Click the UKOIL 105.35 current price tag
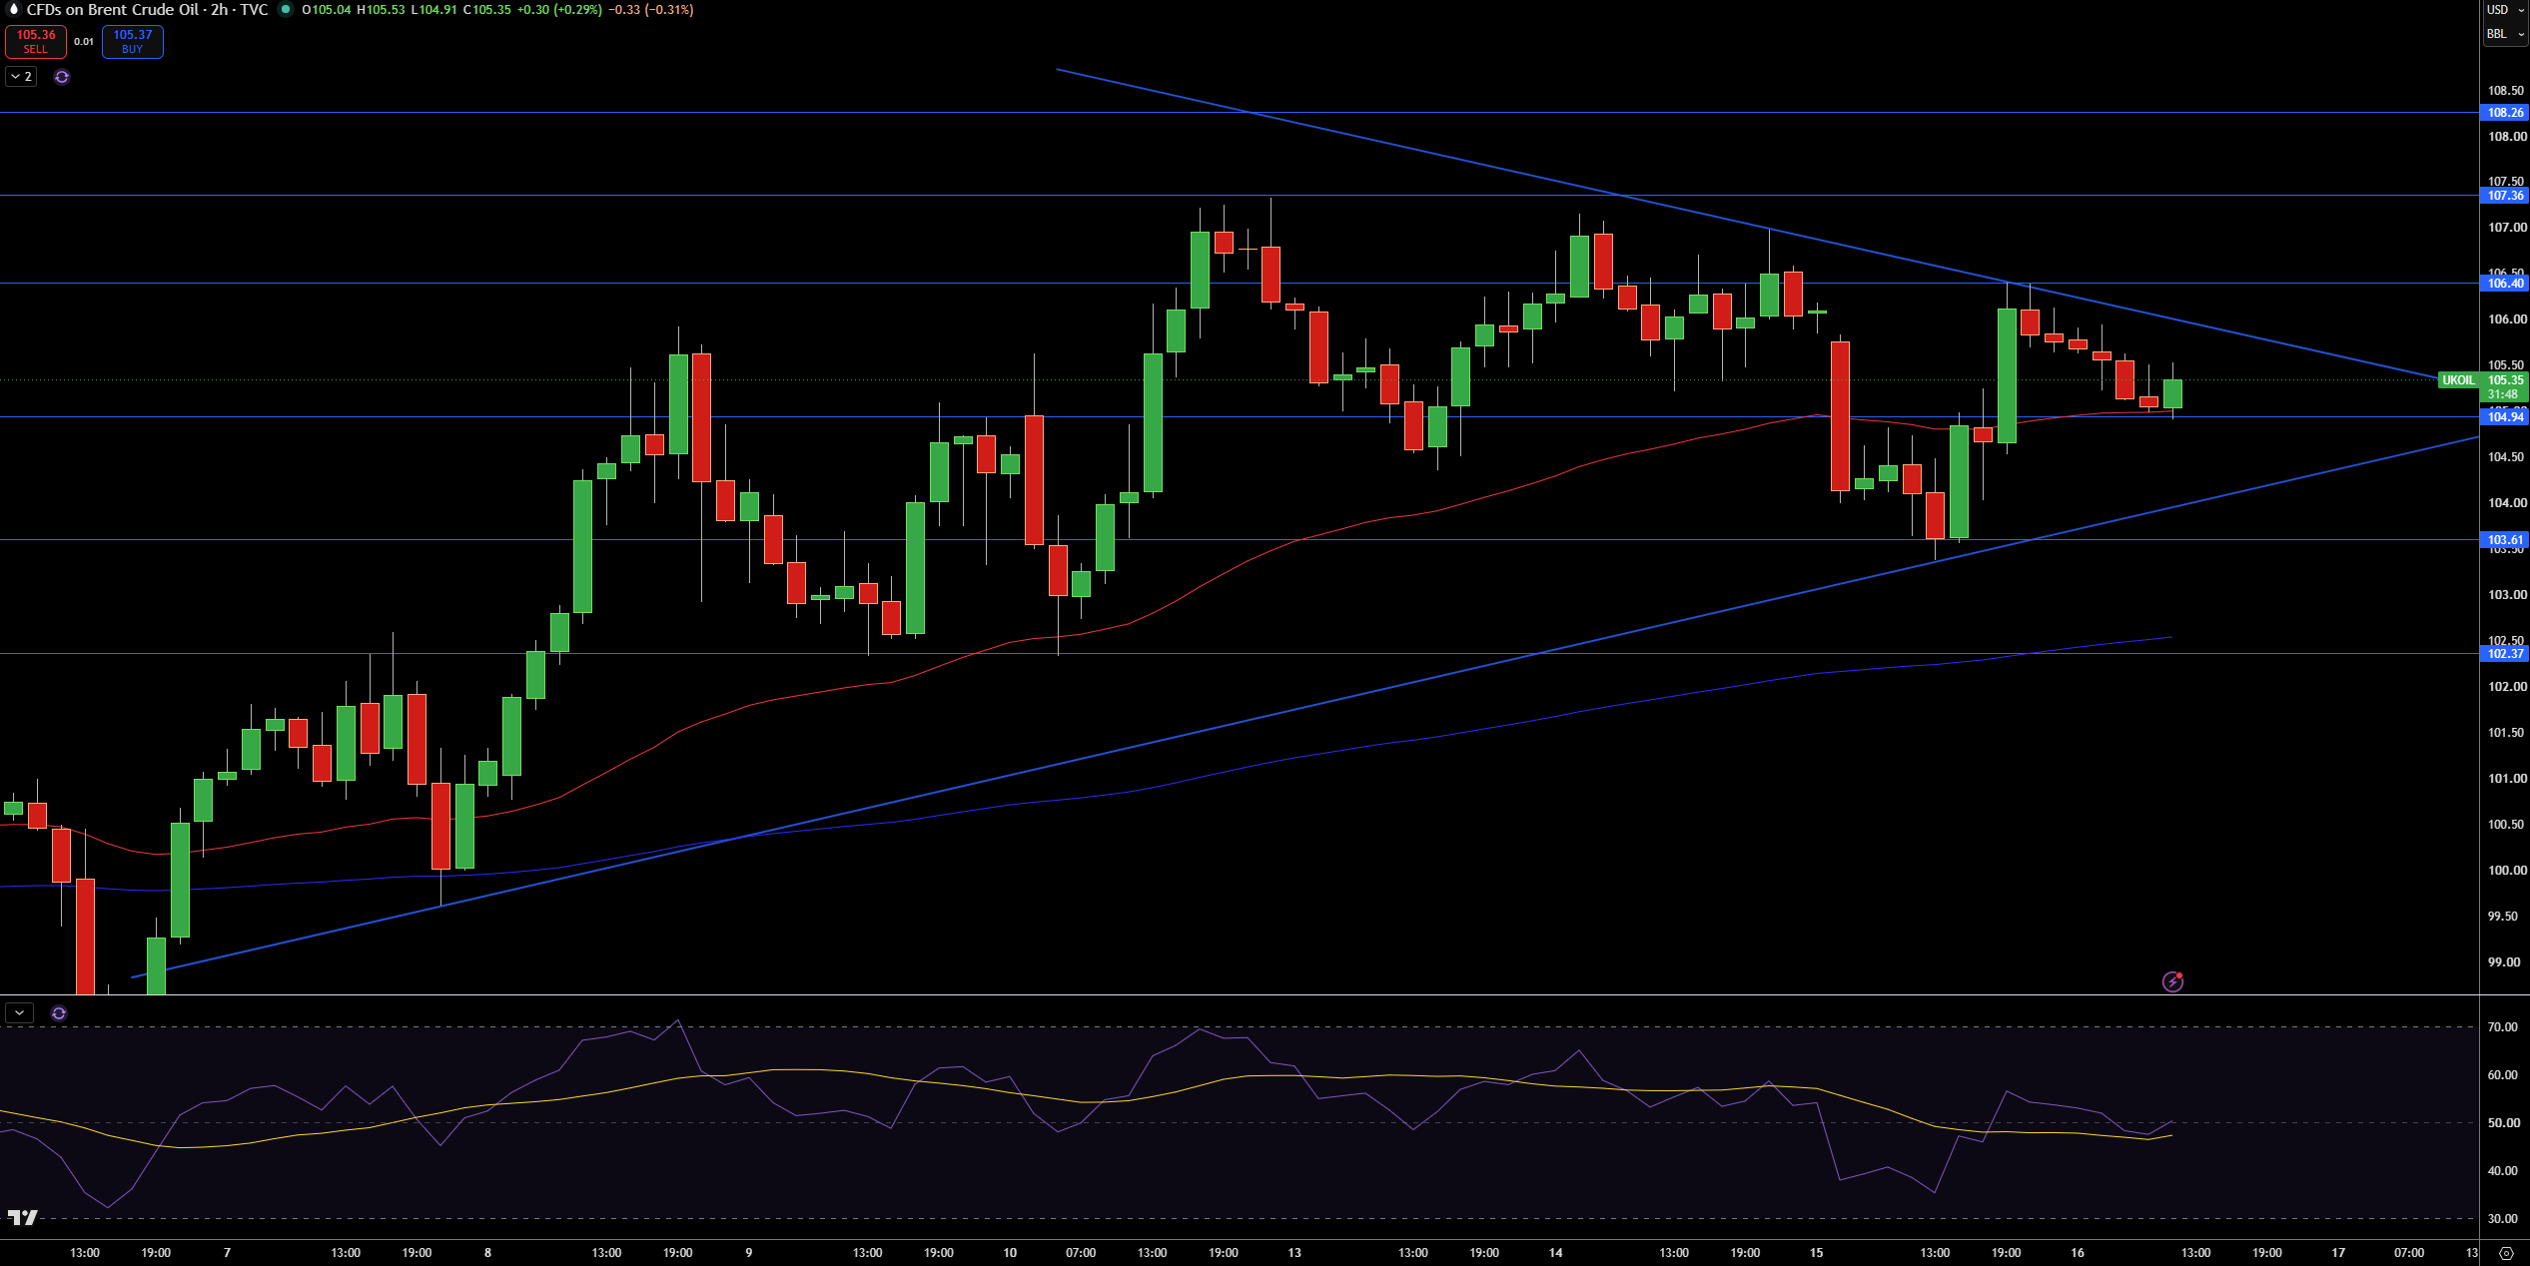Screen dimensions: 2530x1266 2483,380
